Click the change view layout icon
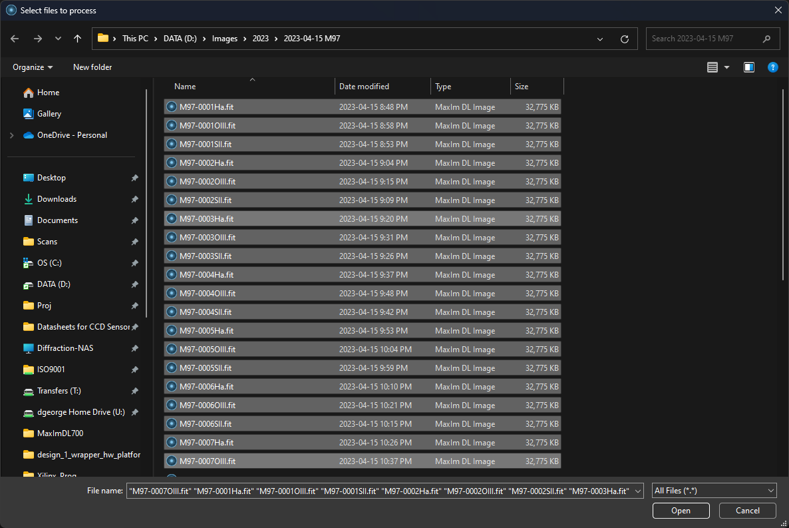This screenshot has height=528, width=789. pyautogui.click(x=712, y=67)
